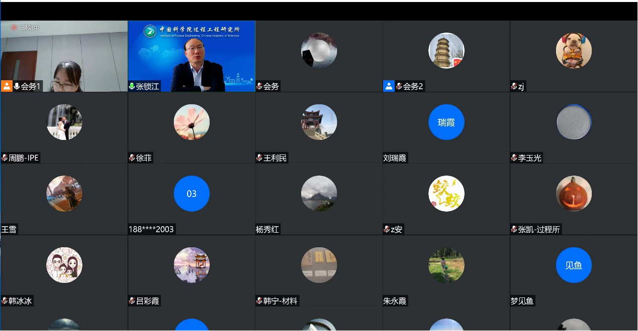Screen dimensions: 638x331
Task: Toggle the muted mic for 韩冰冰
Action: click(5, 301)
